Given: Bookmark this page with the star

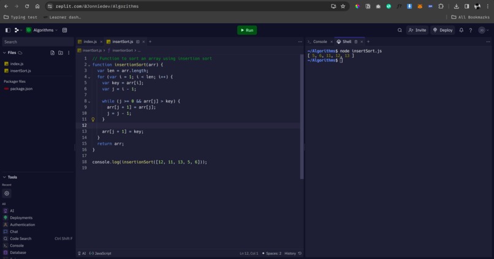Looking at the screenshot, I should pos(343,6).
